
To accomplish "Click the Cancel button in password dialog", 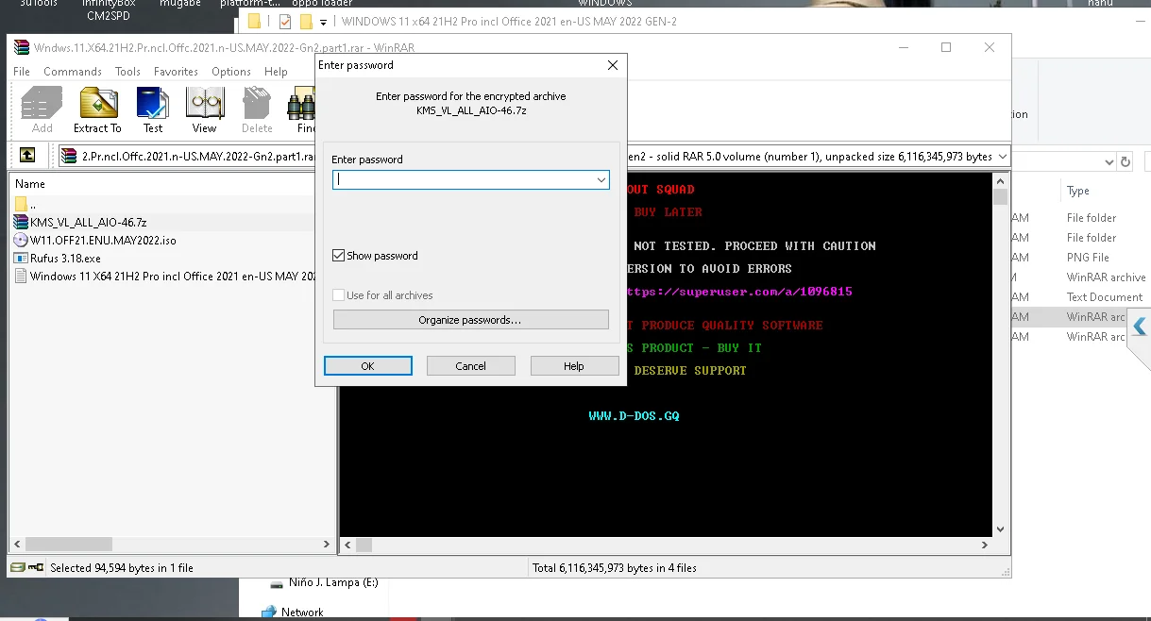I will tap(470, 366).
